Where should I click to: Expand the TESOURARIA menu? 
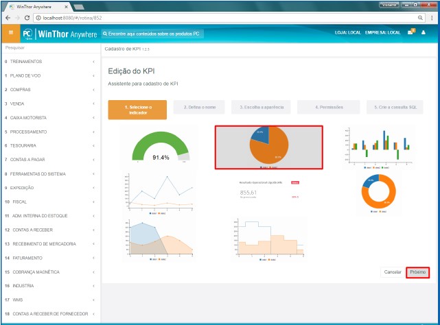(51, 145)
